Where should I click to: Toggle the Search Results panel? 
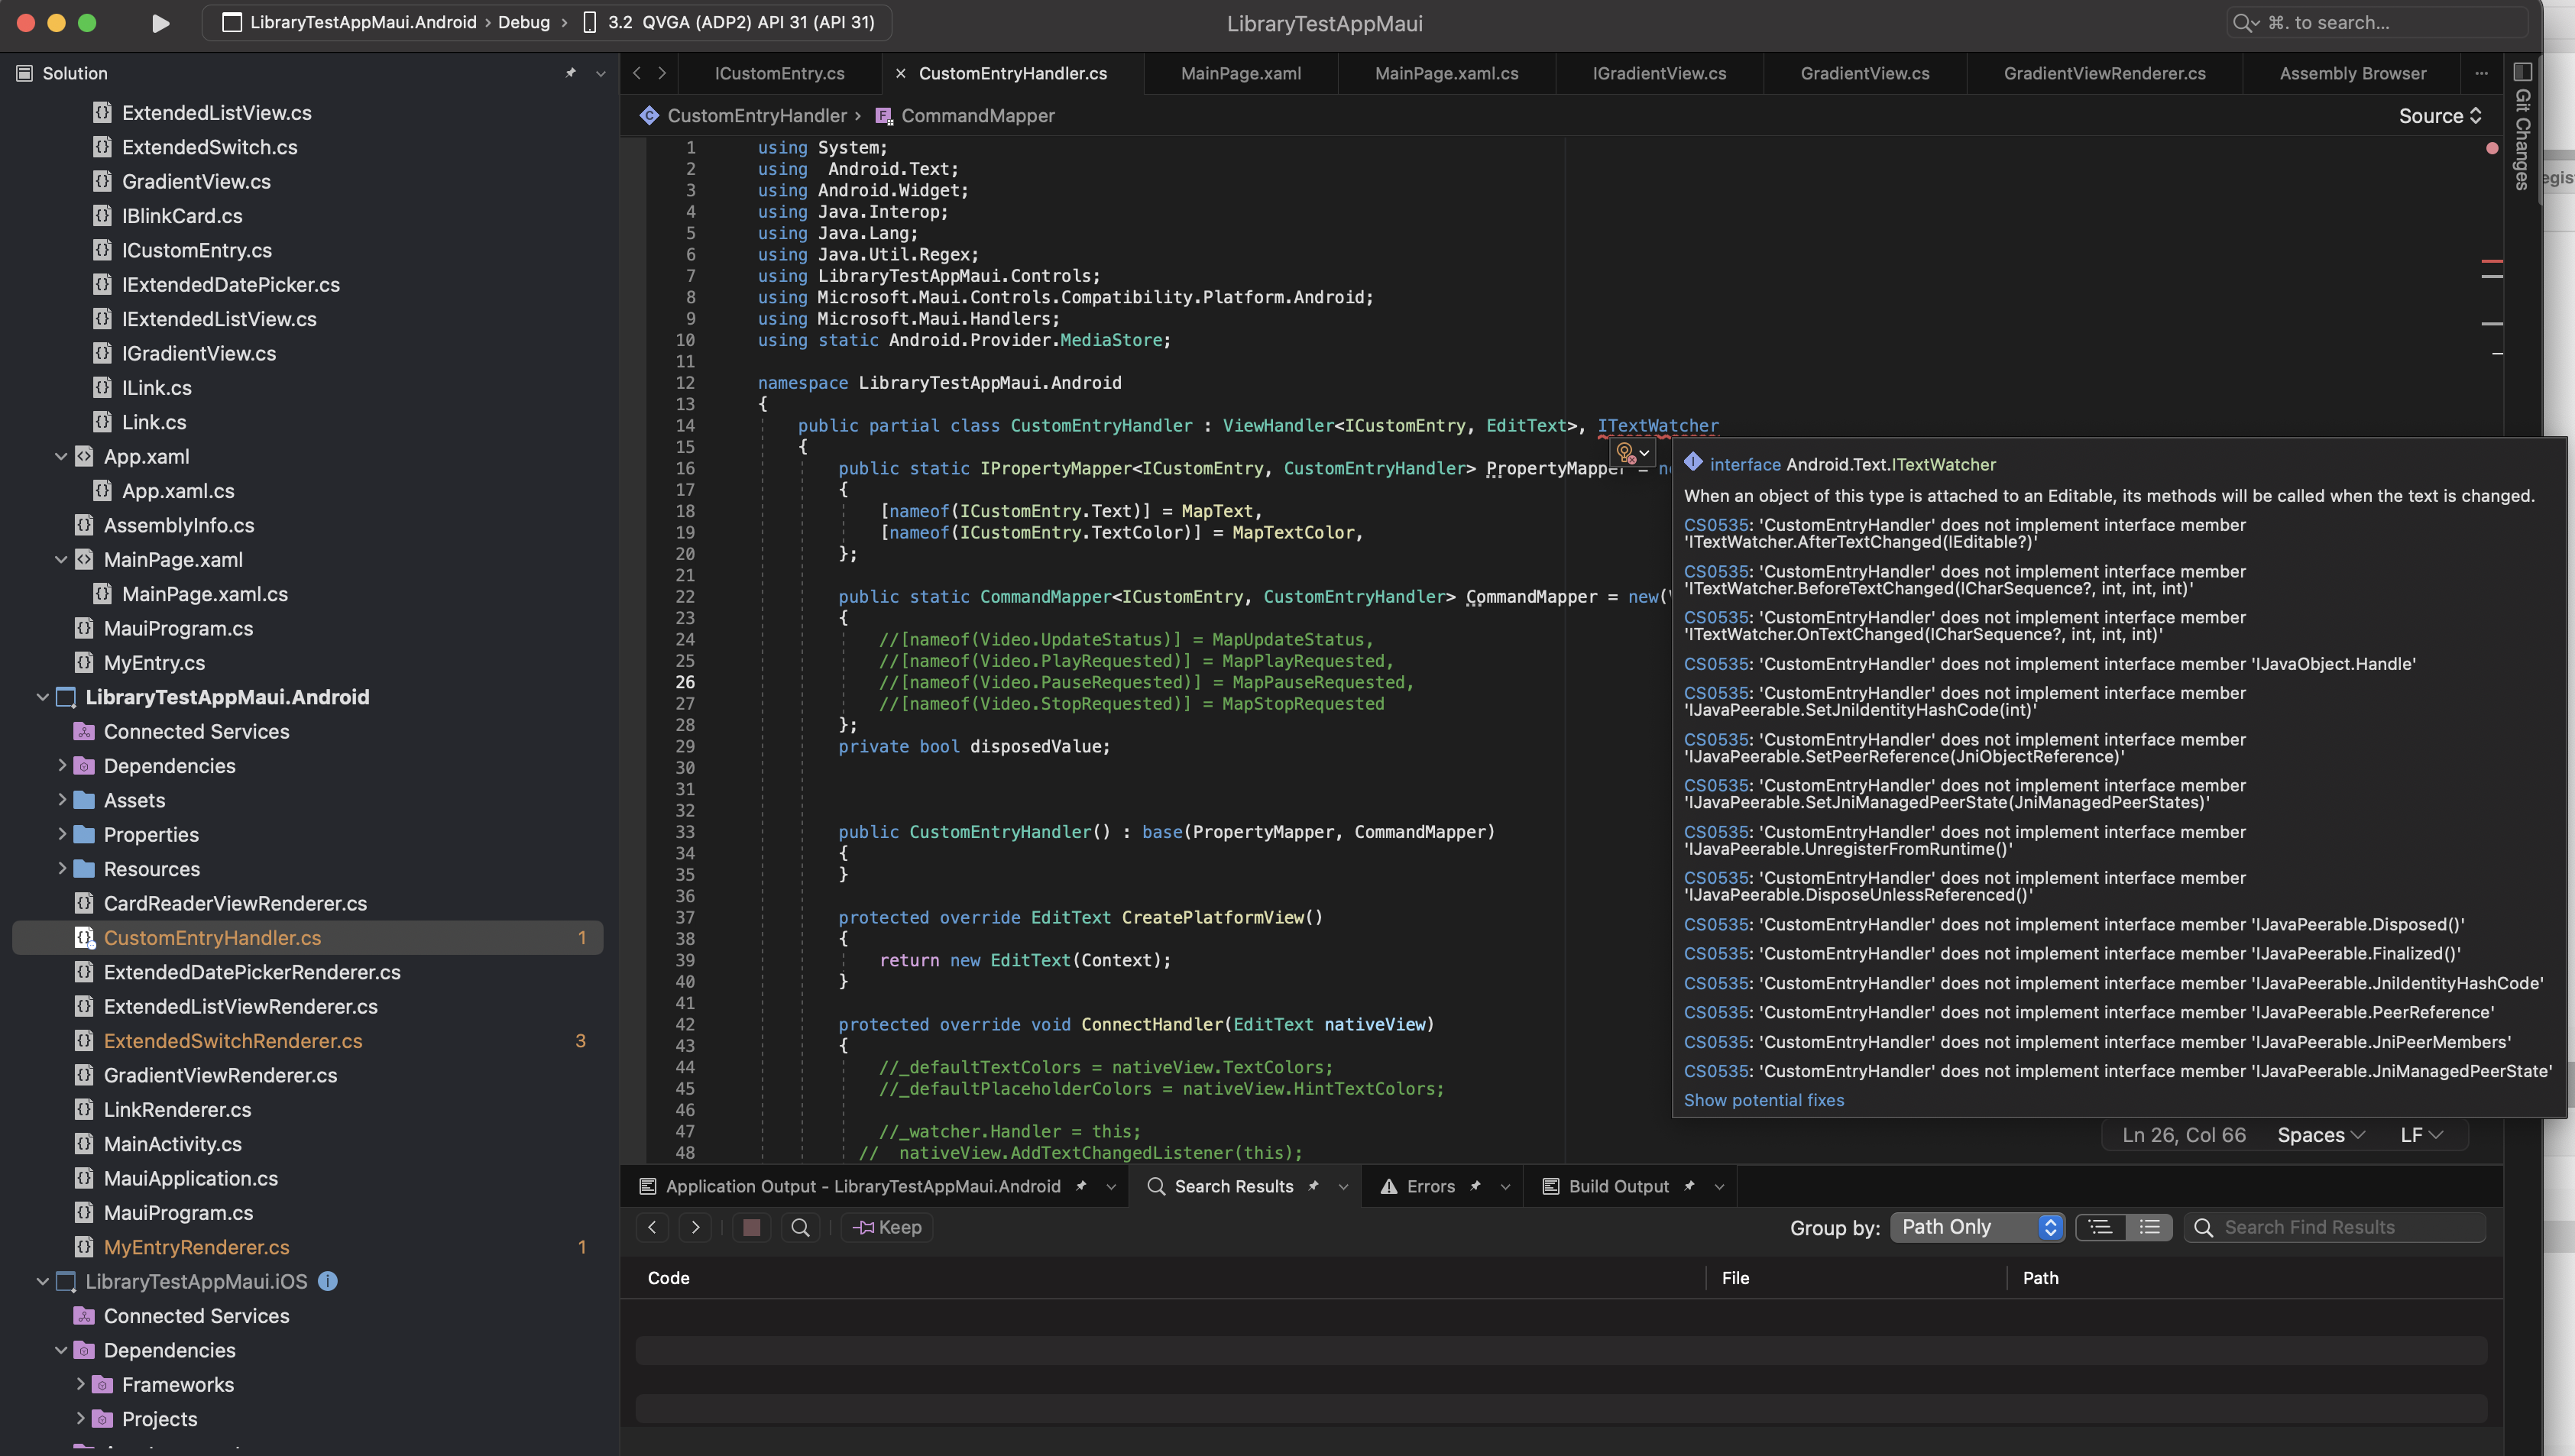pyautogui.click(x=1232, y=1187)
